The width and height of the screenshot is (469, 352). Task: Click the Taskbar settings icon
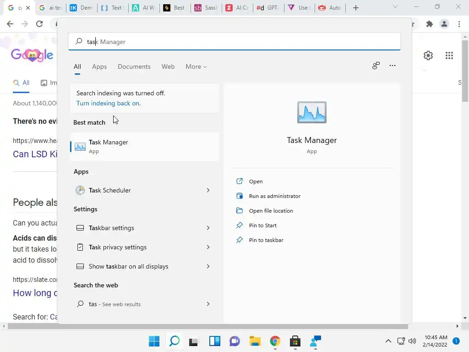80,228
